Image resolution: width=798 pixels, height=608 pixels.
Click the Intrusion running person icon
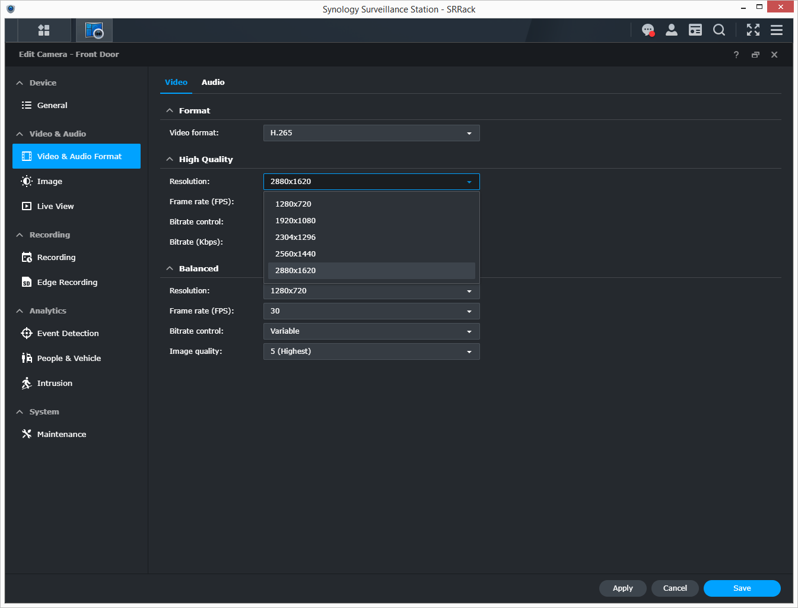pos(27,383)
